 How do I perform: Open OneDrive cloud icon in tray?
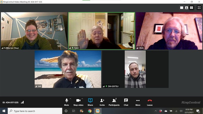(166, 111)
